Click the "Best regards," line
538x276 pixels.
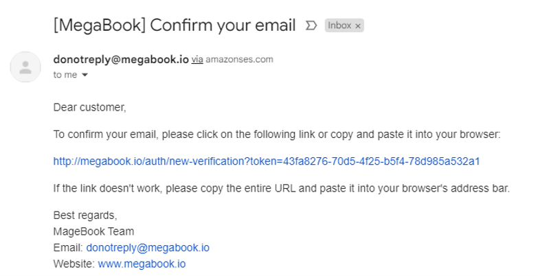[x=85, y=216]
